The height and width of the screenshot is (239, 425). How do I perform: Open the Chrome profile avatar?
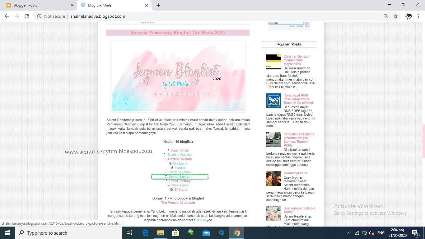[409, 16]
